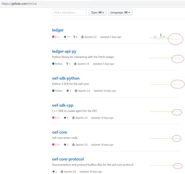This screenshot has width=185, height=174.
Task: Click 'Updated 5 days ago' under ledger-api-py
Action: click(103, 64)
